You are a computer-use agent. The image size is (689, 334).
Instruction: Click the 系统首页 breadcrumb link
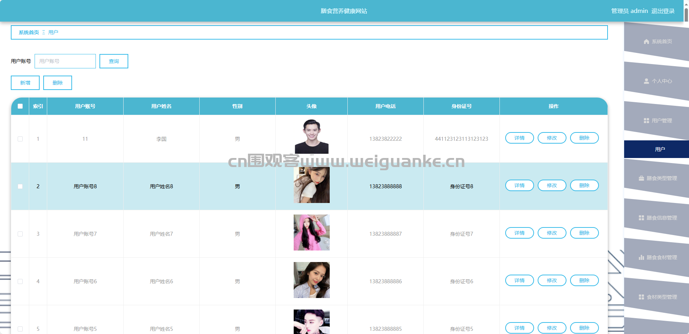pyautogui.click(x=29, y=32)
